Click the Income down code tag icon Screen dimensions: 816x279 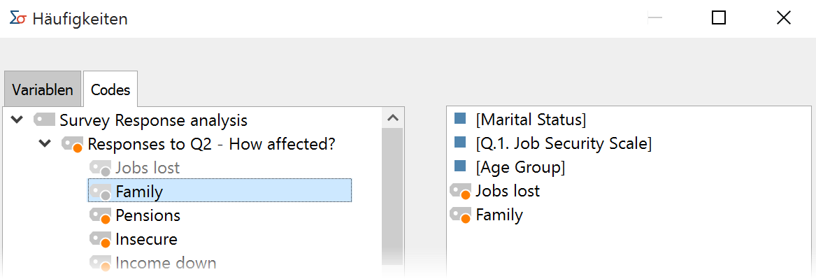pyautogui.click(x=100, y=263)
